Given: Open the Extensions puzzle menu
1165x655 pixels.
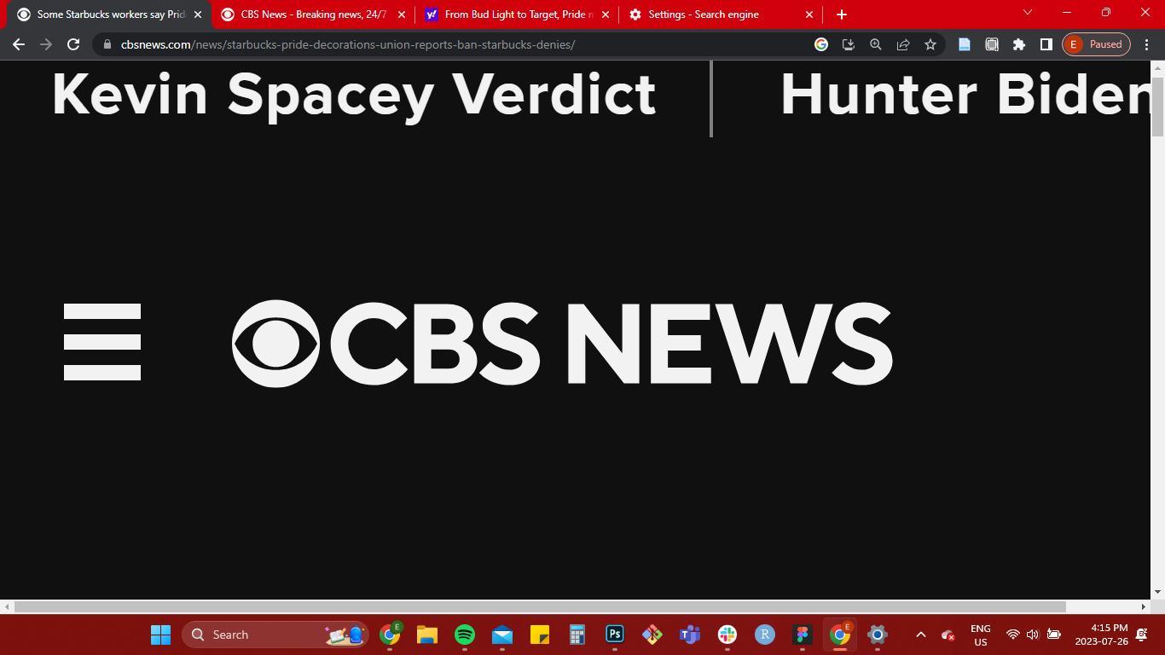Looking at the screenshot, I should (1019, 44).
